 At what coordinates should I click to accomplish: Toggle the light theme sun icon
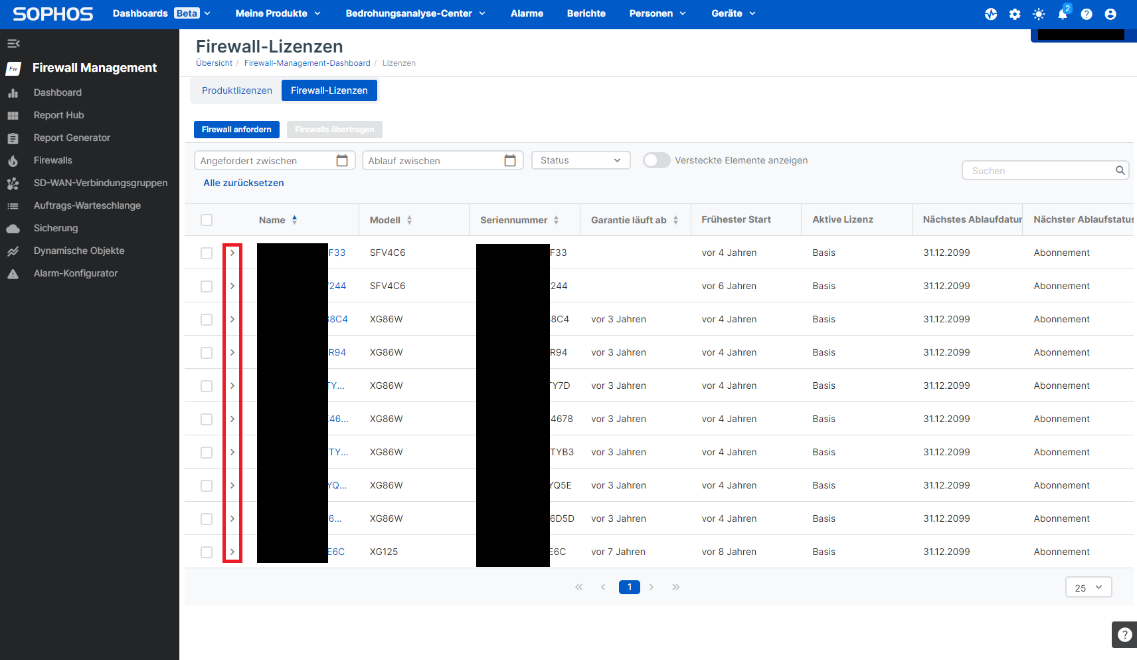click(x=1039, y=14)
